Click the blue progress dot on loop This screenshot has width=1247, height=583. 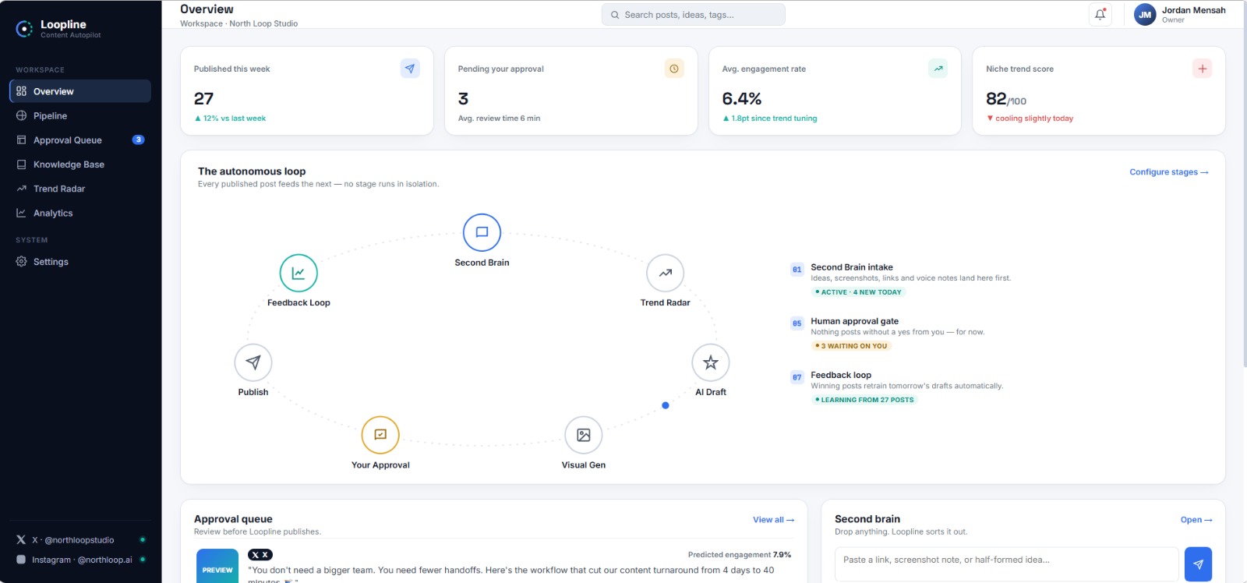tap(666, 405)
